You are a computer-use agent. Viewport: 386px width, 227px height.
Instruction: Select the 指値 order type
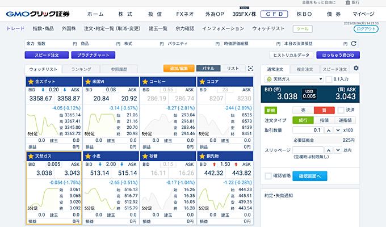(324, 120)
